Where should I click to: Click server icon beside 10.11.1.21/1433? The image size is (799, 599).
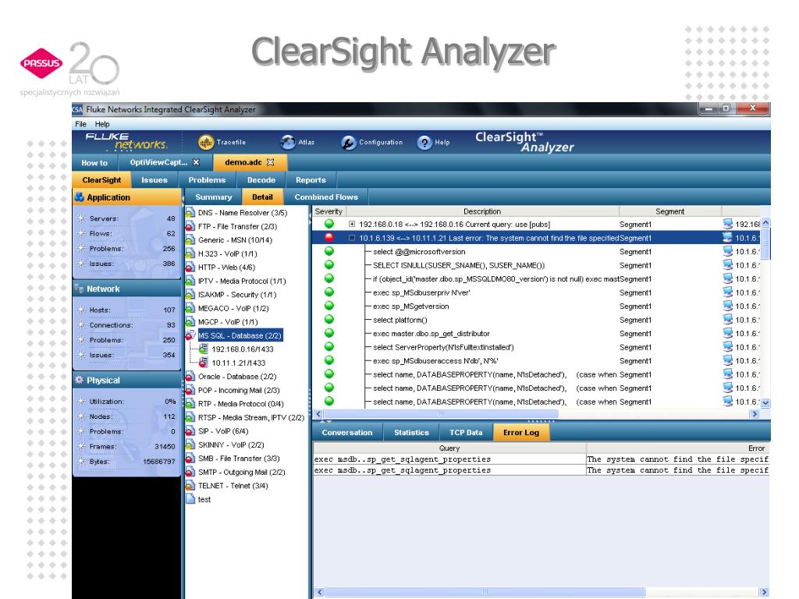[x=204, y=363]
